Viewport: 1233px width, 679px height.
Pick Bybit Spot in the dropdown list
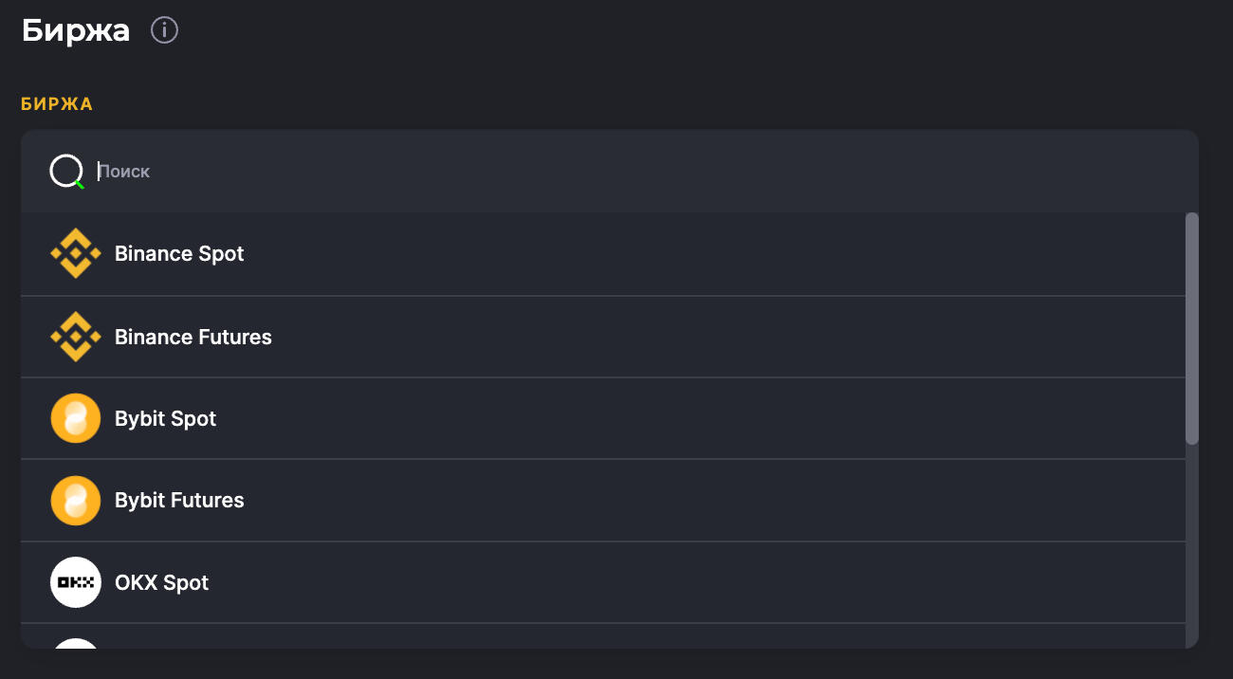coord(166,418)
